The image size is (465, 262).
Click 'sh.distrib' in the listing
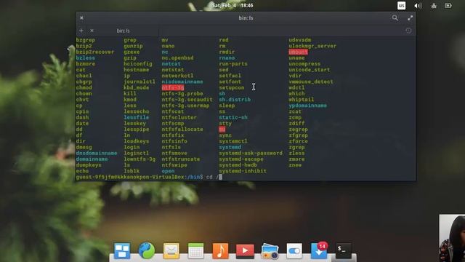(x=235, y=100)
